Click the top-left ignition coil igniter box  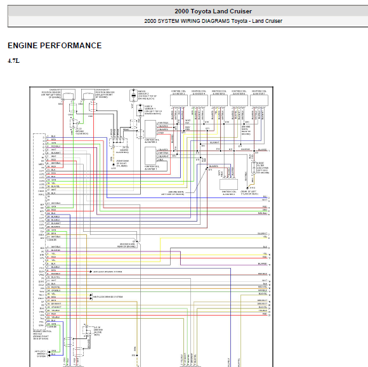coord(179,100)
